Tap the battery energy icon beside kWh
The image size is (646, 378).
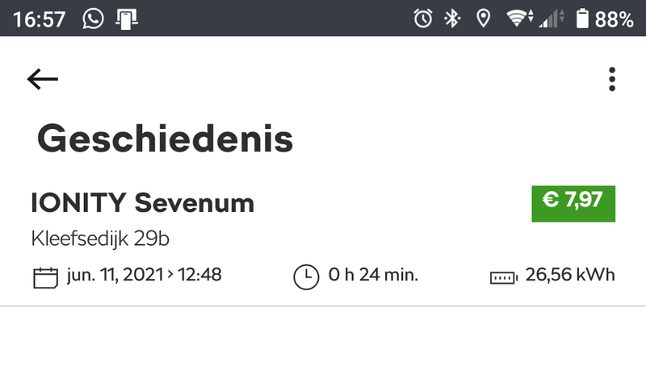502,277
